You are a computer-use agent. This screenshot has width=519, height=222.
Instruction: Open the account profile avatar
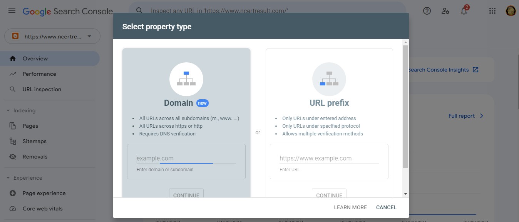[511, 11]
